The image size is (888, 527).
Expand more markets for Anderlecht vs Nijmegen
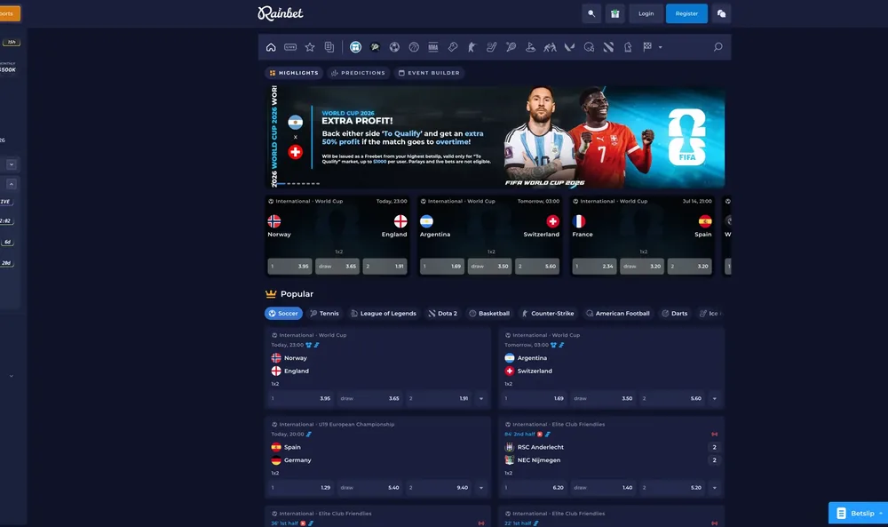(x=715, y=487)
